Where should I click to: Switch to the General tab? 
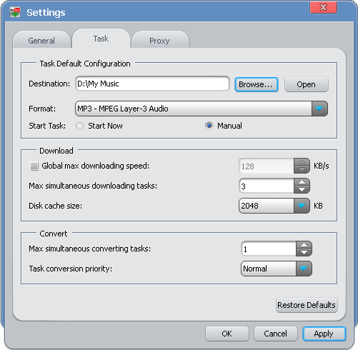[41, 40]
